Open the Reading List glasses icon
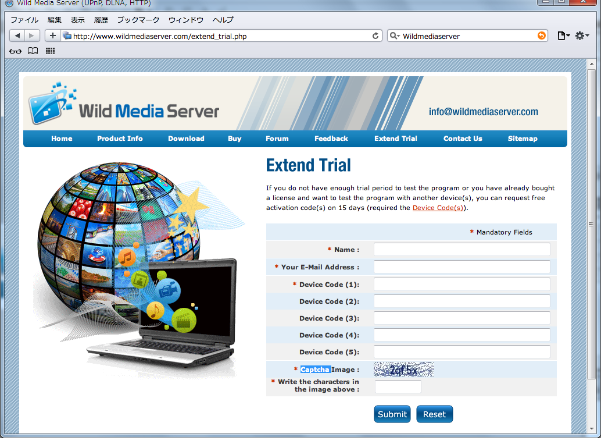Screen dimensions: 601x444 pos(15,51)
